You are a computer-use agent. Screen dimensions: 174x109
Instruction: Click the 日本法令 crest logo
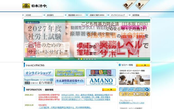[26, 6]
